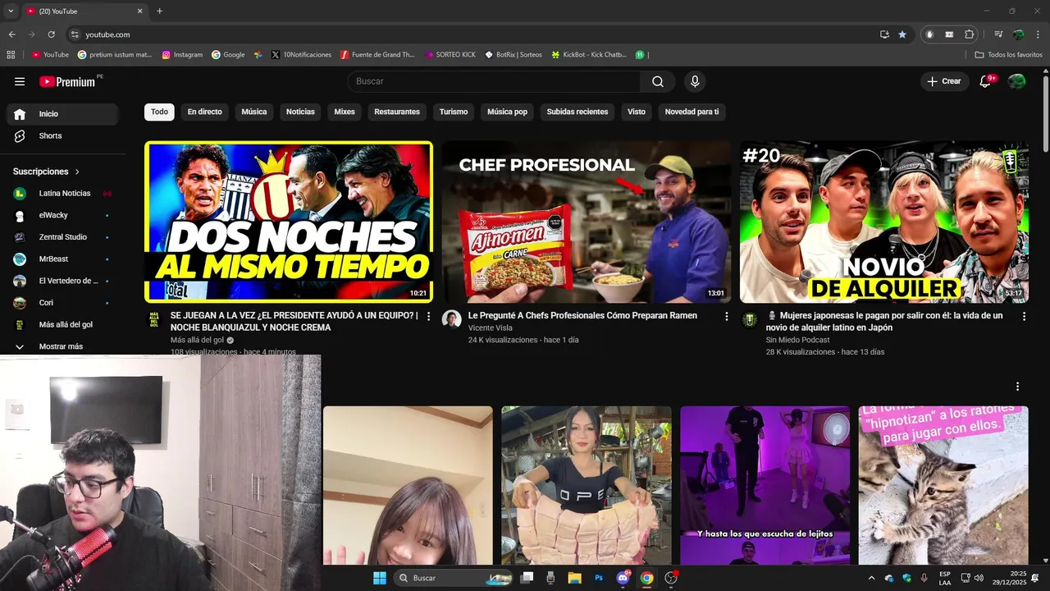
Task: Select the Turismo filter chip
Action: [454, 112]
